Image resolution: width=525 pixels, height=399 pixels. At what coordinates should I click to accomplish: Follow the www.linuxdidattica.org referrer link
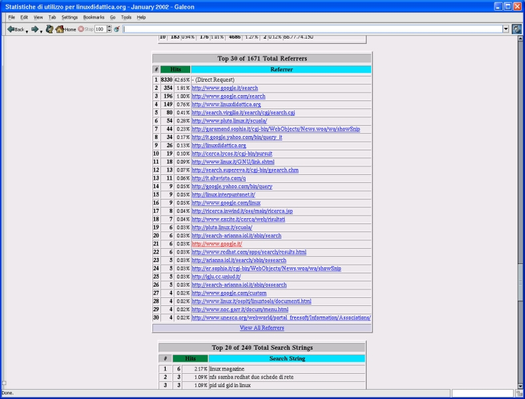[226, 104]
